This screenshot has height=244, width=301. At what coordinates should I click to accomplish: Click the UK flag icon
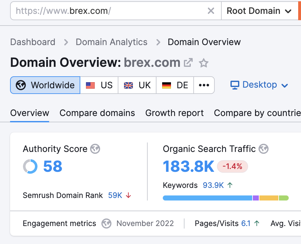click(x=128, y=85)
